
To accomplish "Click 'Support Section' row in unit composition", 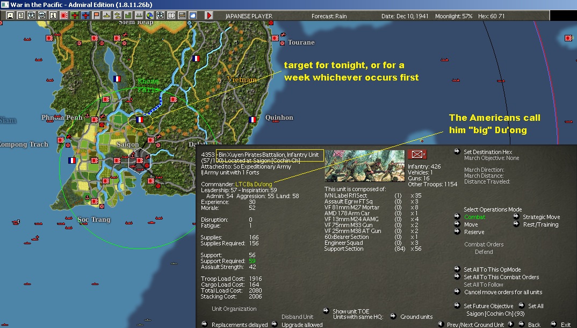I will pos(373,249).
